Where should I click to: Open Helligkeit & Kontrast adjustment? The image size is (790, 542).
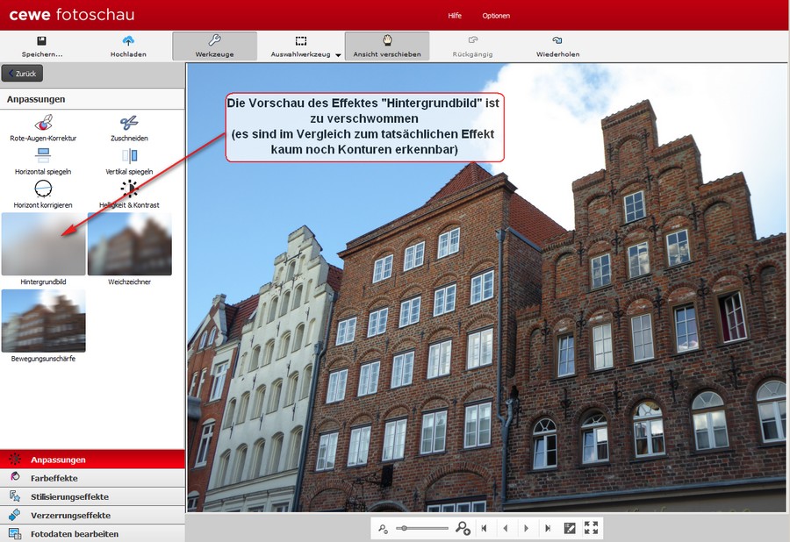pos(129,189)
